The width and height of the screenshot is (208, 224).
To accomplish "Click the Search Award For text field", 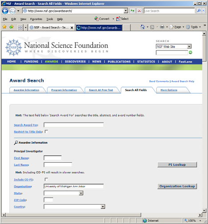I will (x=73, y=125).
